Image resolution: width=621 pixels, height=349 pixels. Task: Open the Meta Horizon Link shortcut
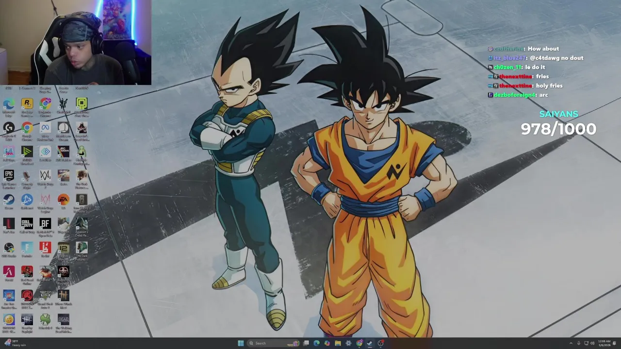pyautogui.click(x=45, y=131)
